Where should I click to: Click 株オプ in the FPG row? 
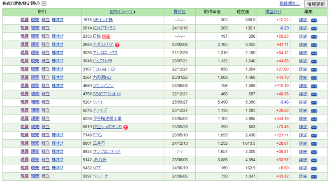pyautogui.click(x=58, y=135)
